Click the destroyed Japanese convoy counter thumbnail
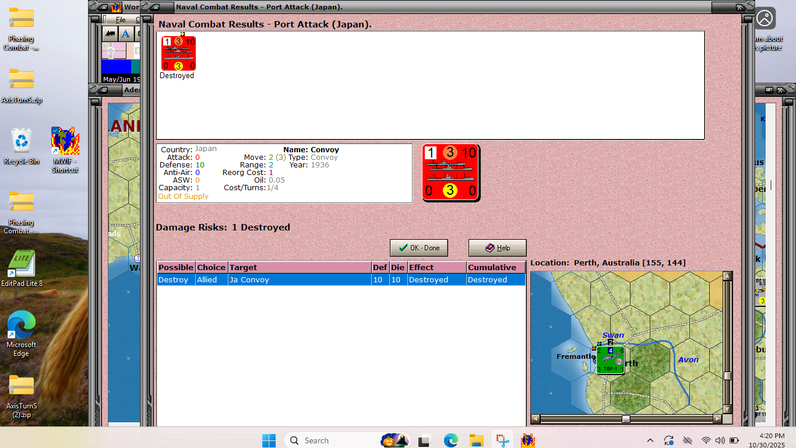The width and height of the screenshot is (796, 448). pos(178,52)
